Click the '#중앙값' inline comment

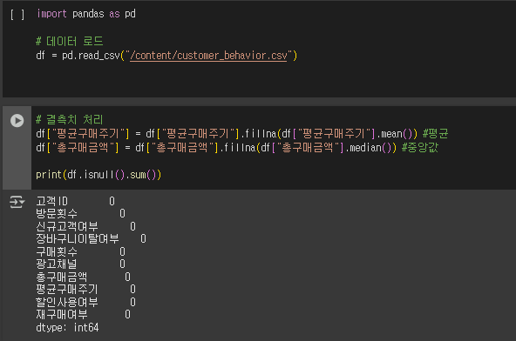420,148
